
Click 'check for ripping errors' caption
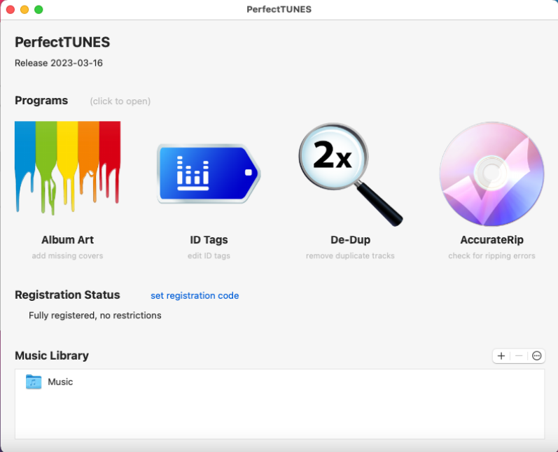[x=491, y=255]
